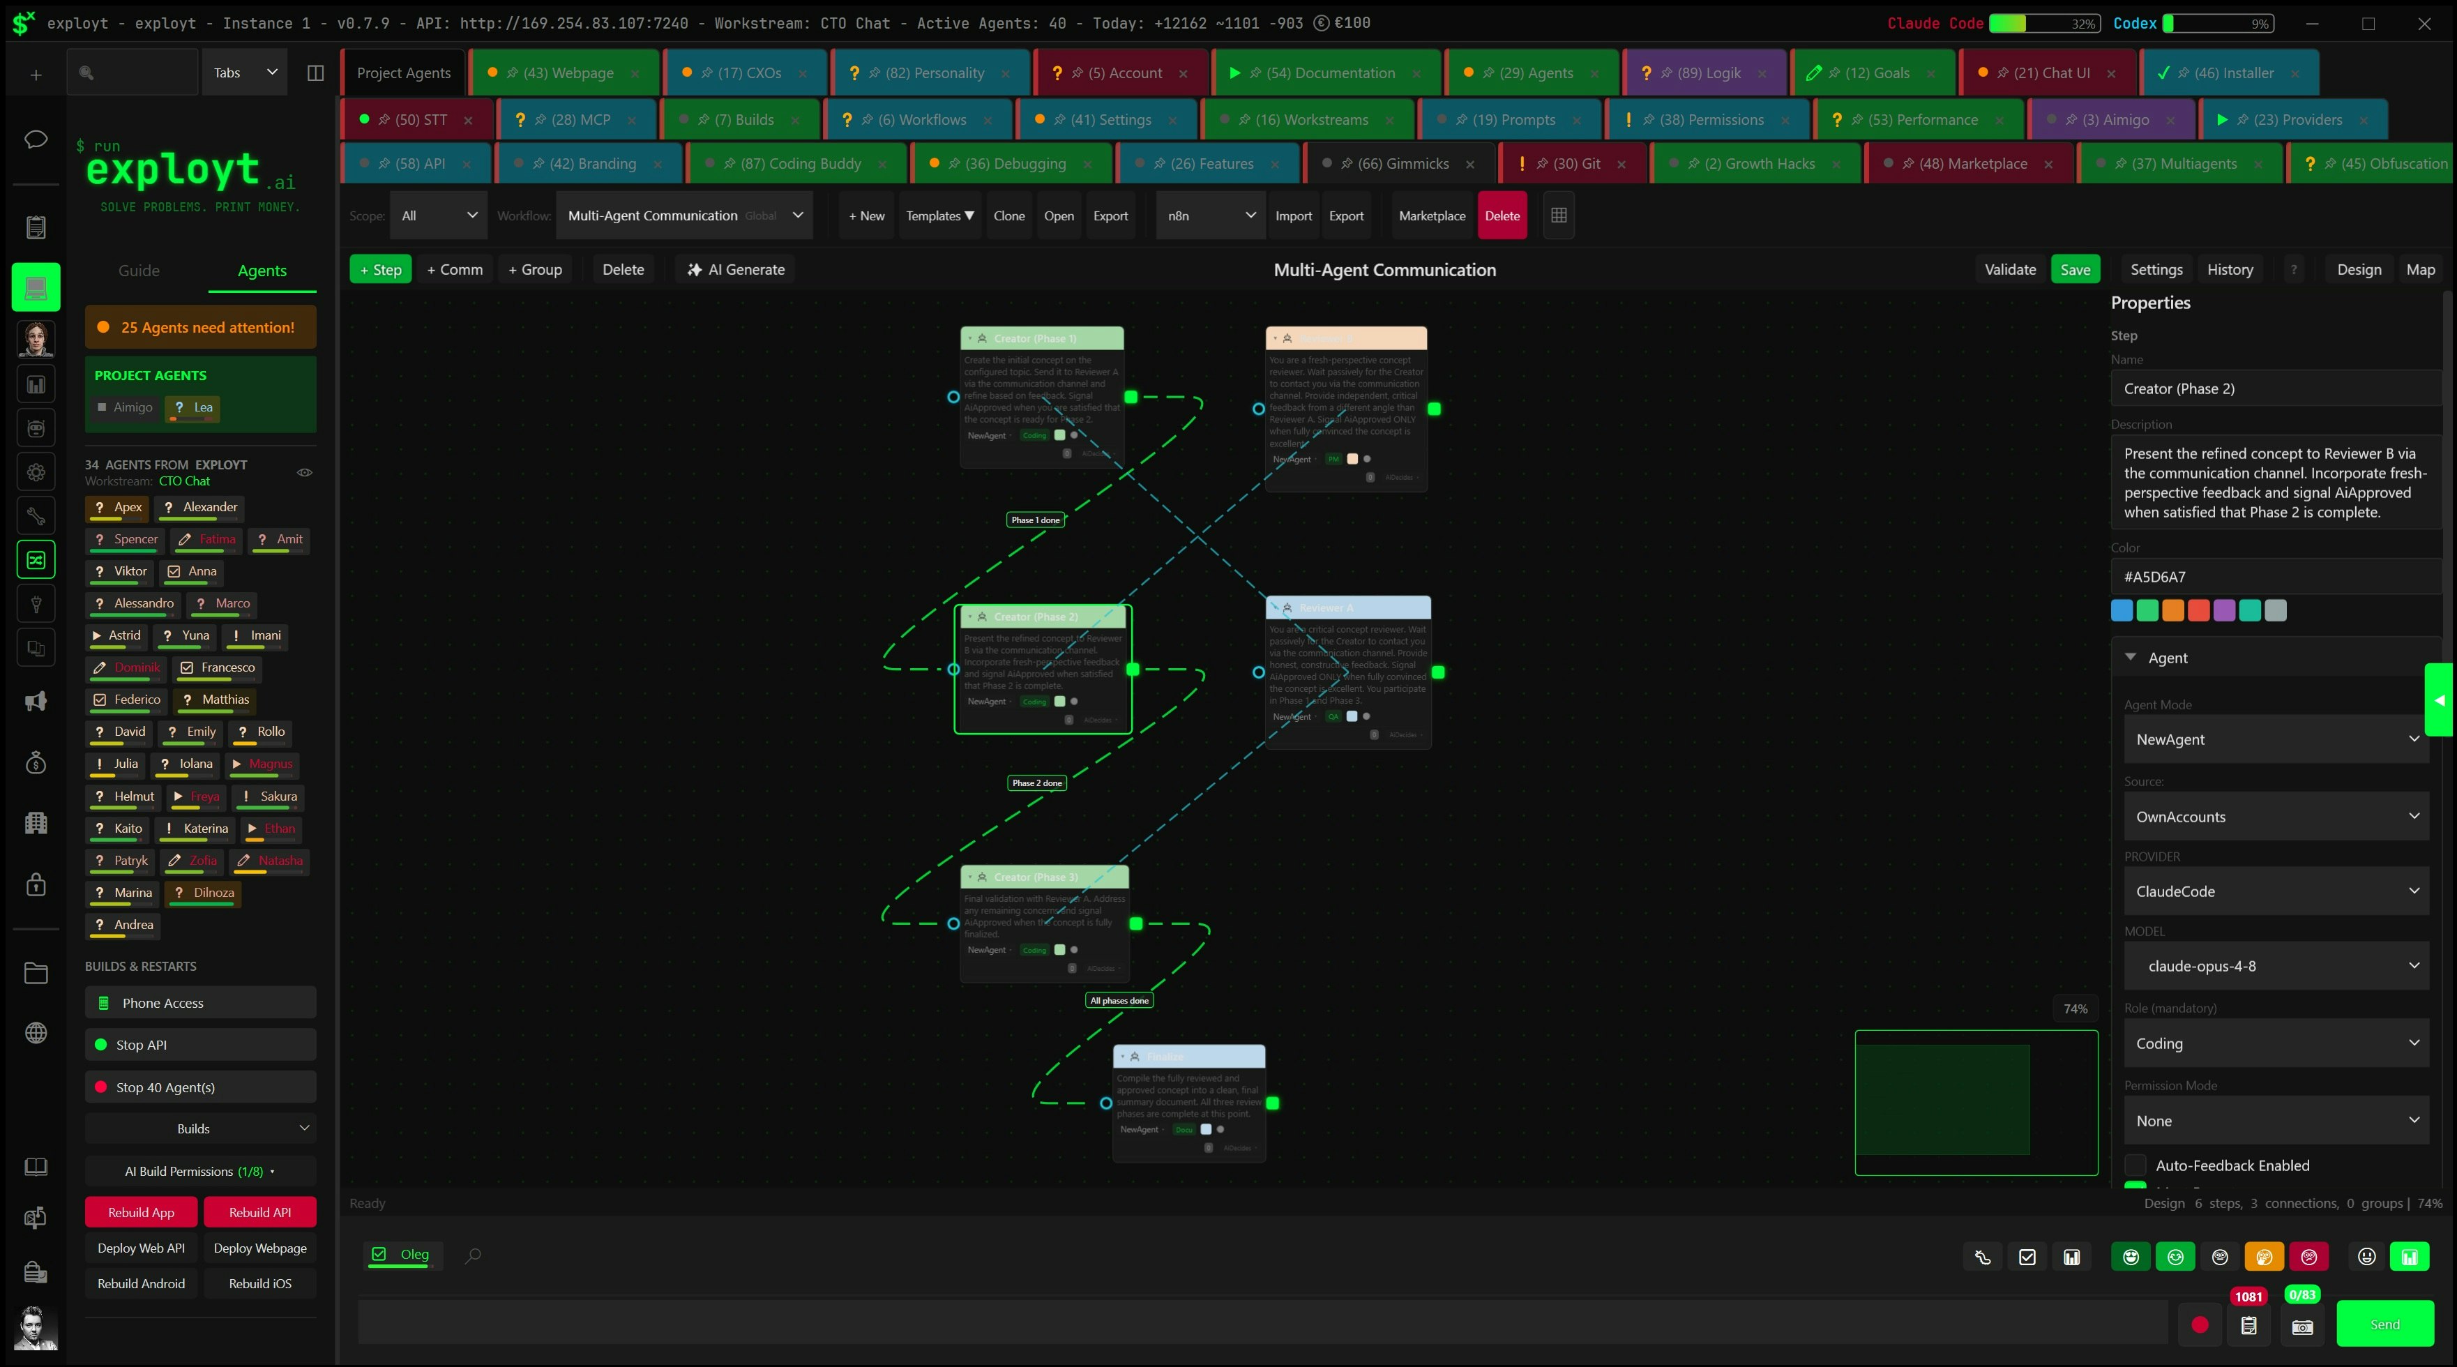Click the Validate button
Viewport: 2457px width, 1367px height.
pos(2010,270)
